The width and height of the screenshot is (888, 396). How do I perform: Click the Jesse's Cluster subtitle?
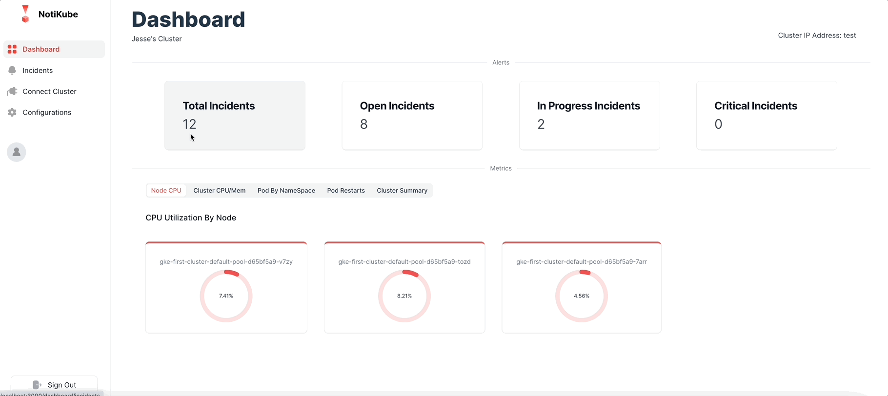point(157,39)
